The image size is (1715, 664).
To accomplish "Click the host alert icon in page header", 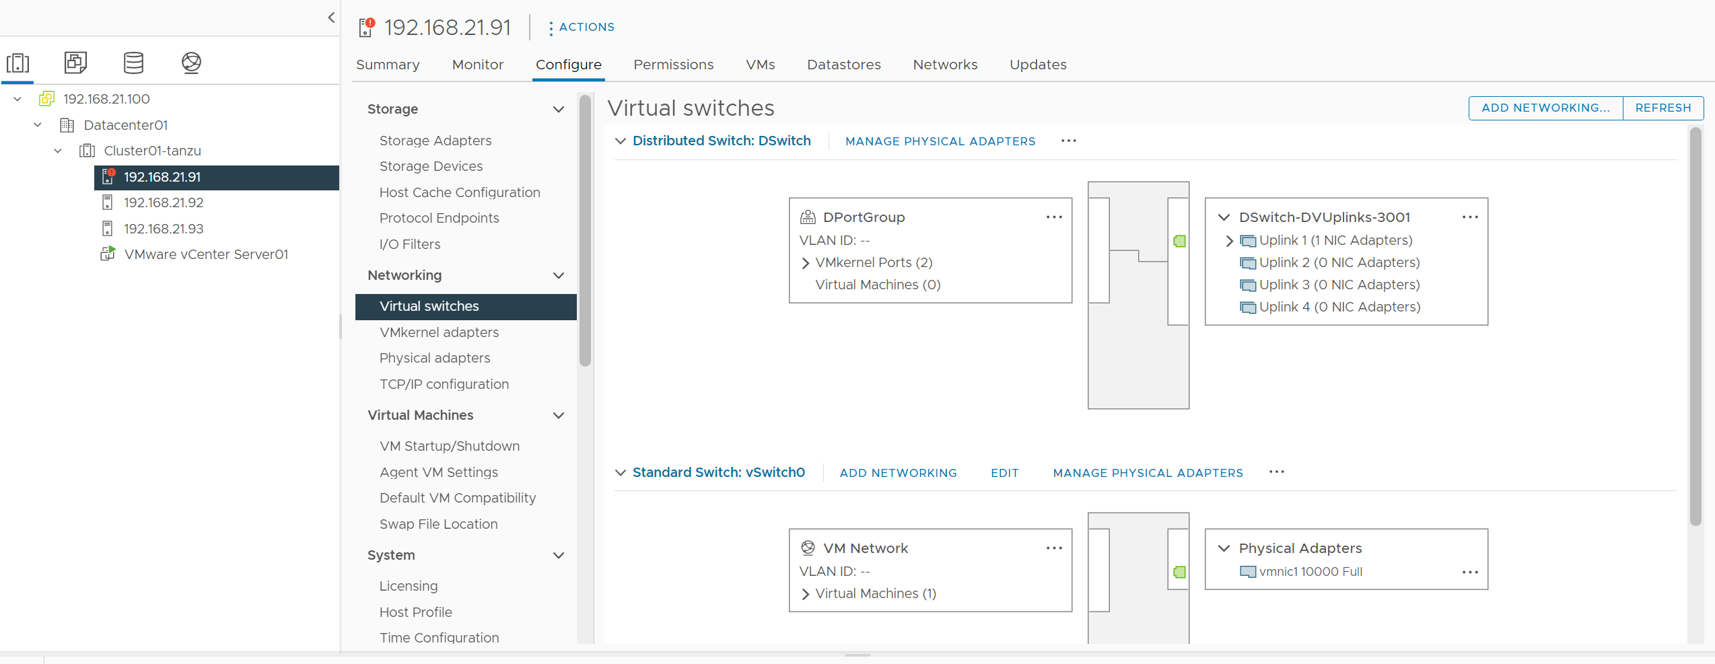I will point(367,27).
